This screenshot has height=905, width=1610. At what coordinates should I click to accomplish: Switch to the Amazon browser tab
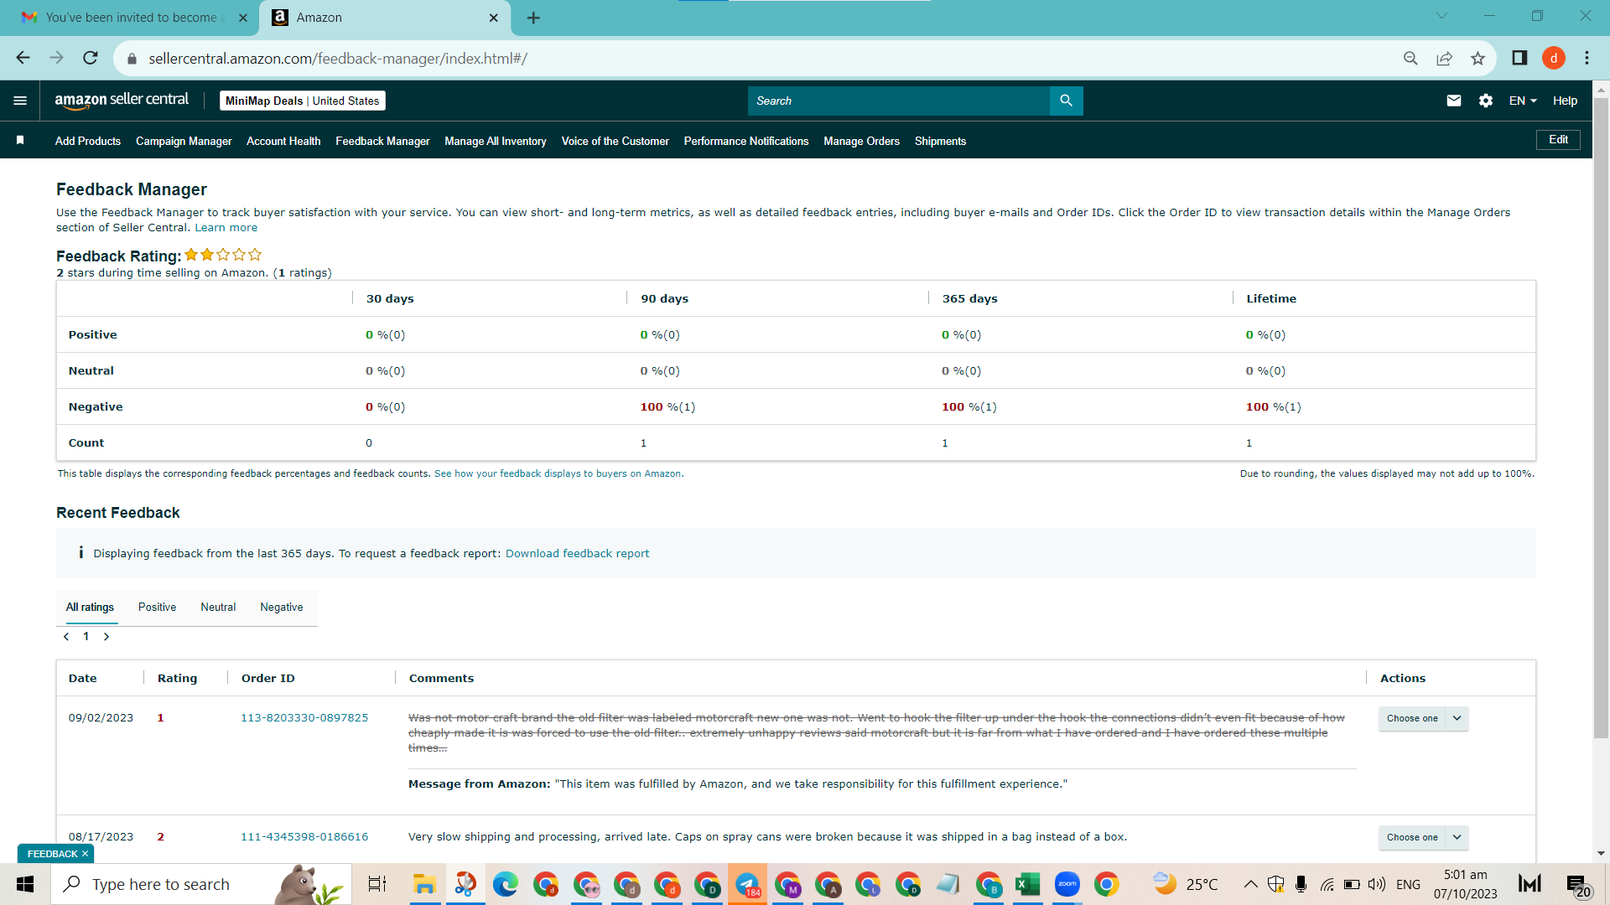386,18
